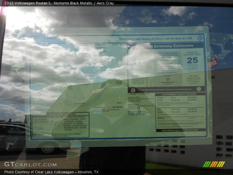Click 'Nocturne Black Metallic / Aero Gray' caption
Image resolution: width=233 pixels, height=175 pixels.
(x=84, y=3)
